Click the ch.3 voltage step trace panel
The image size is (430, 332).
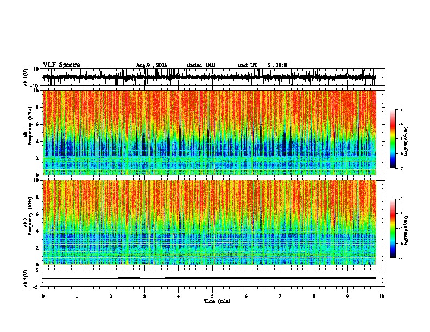(212, 278)
